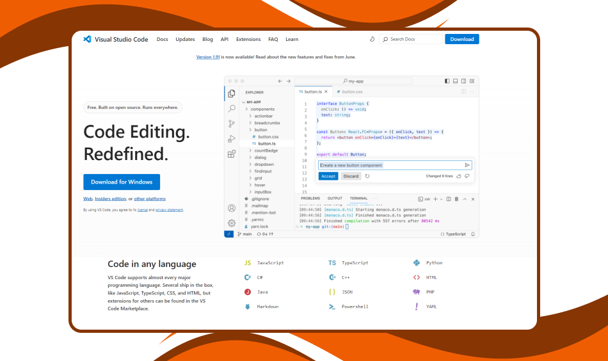
Task: Click the Accept button
Action: coord(328,176)
